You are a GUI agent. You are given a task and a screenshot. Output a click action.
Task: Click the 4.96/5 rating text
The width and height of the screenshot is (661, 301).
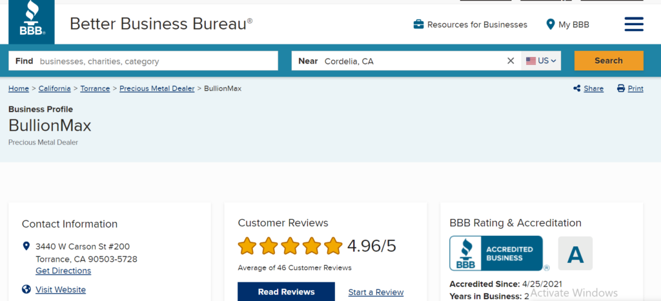click(x=372, y=246)
